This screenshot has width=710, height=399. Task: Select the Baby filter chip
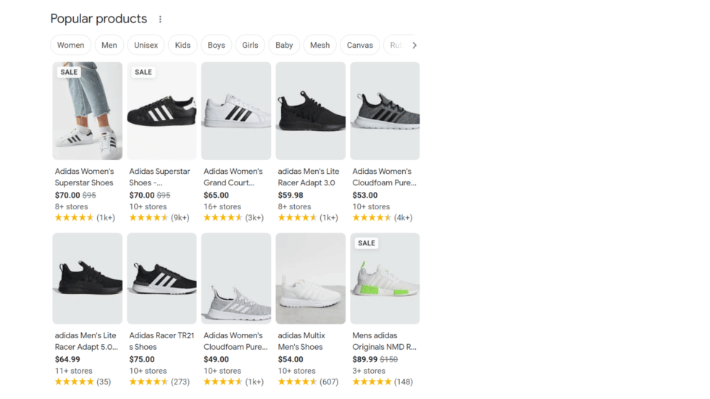(284, 45)
